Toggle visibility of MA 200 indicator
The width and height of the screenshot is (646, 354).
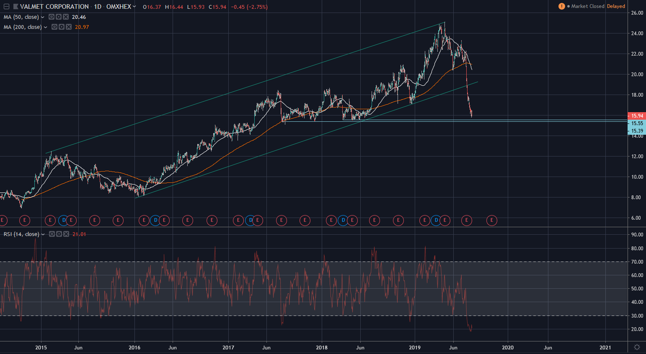coord(54,27)
